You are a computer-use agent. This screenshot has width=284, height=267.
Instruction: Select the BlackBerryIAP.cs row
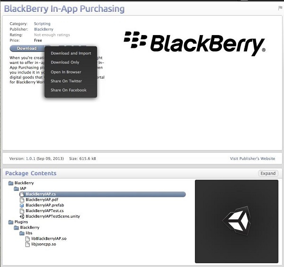(103, 194)
